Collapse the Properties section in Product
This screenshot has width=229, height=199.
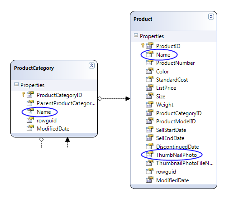pyautogui.click(x=136, y=35)
